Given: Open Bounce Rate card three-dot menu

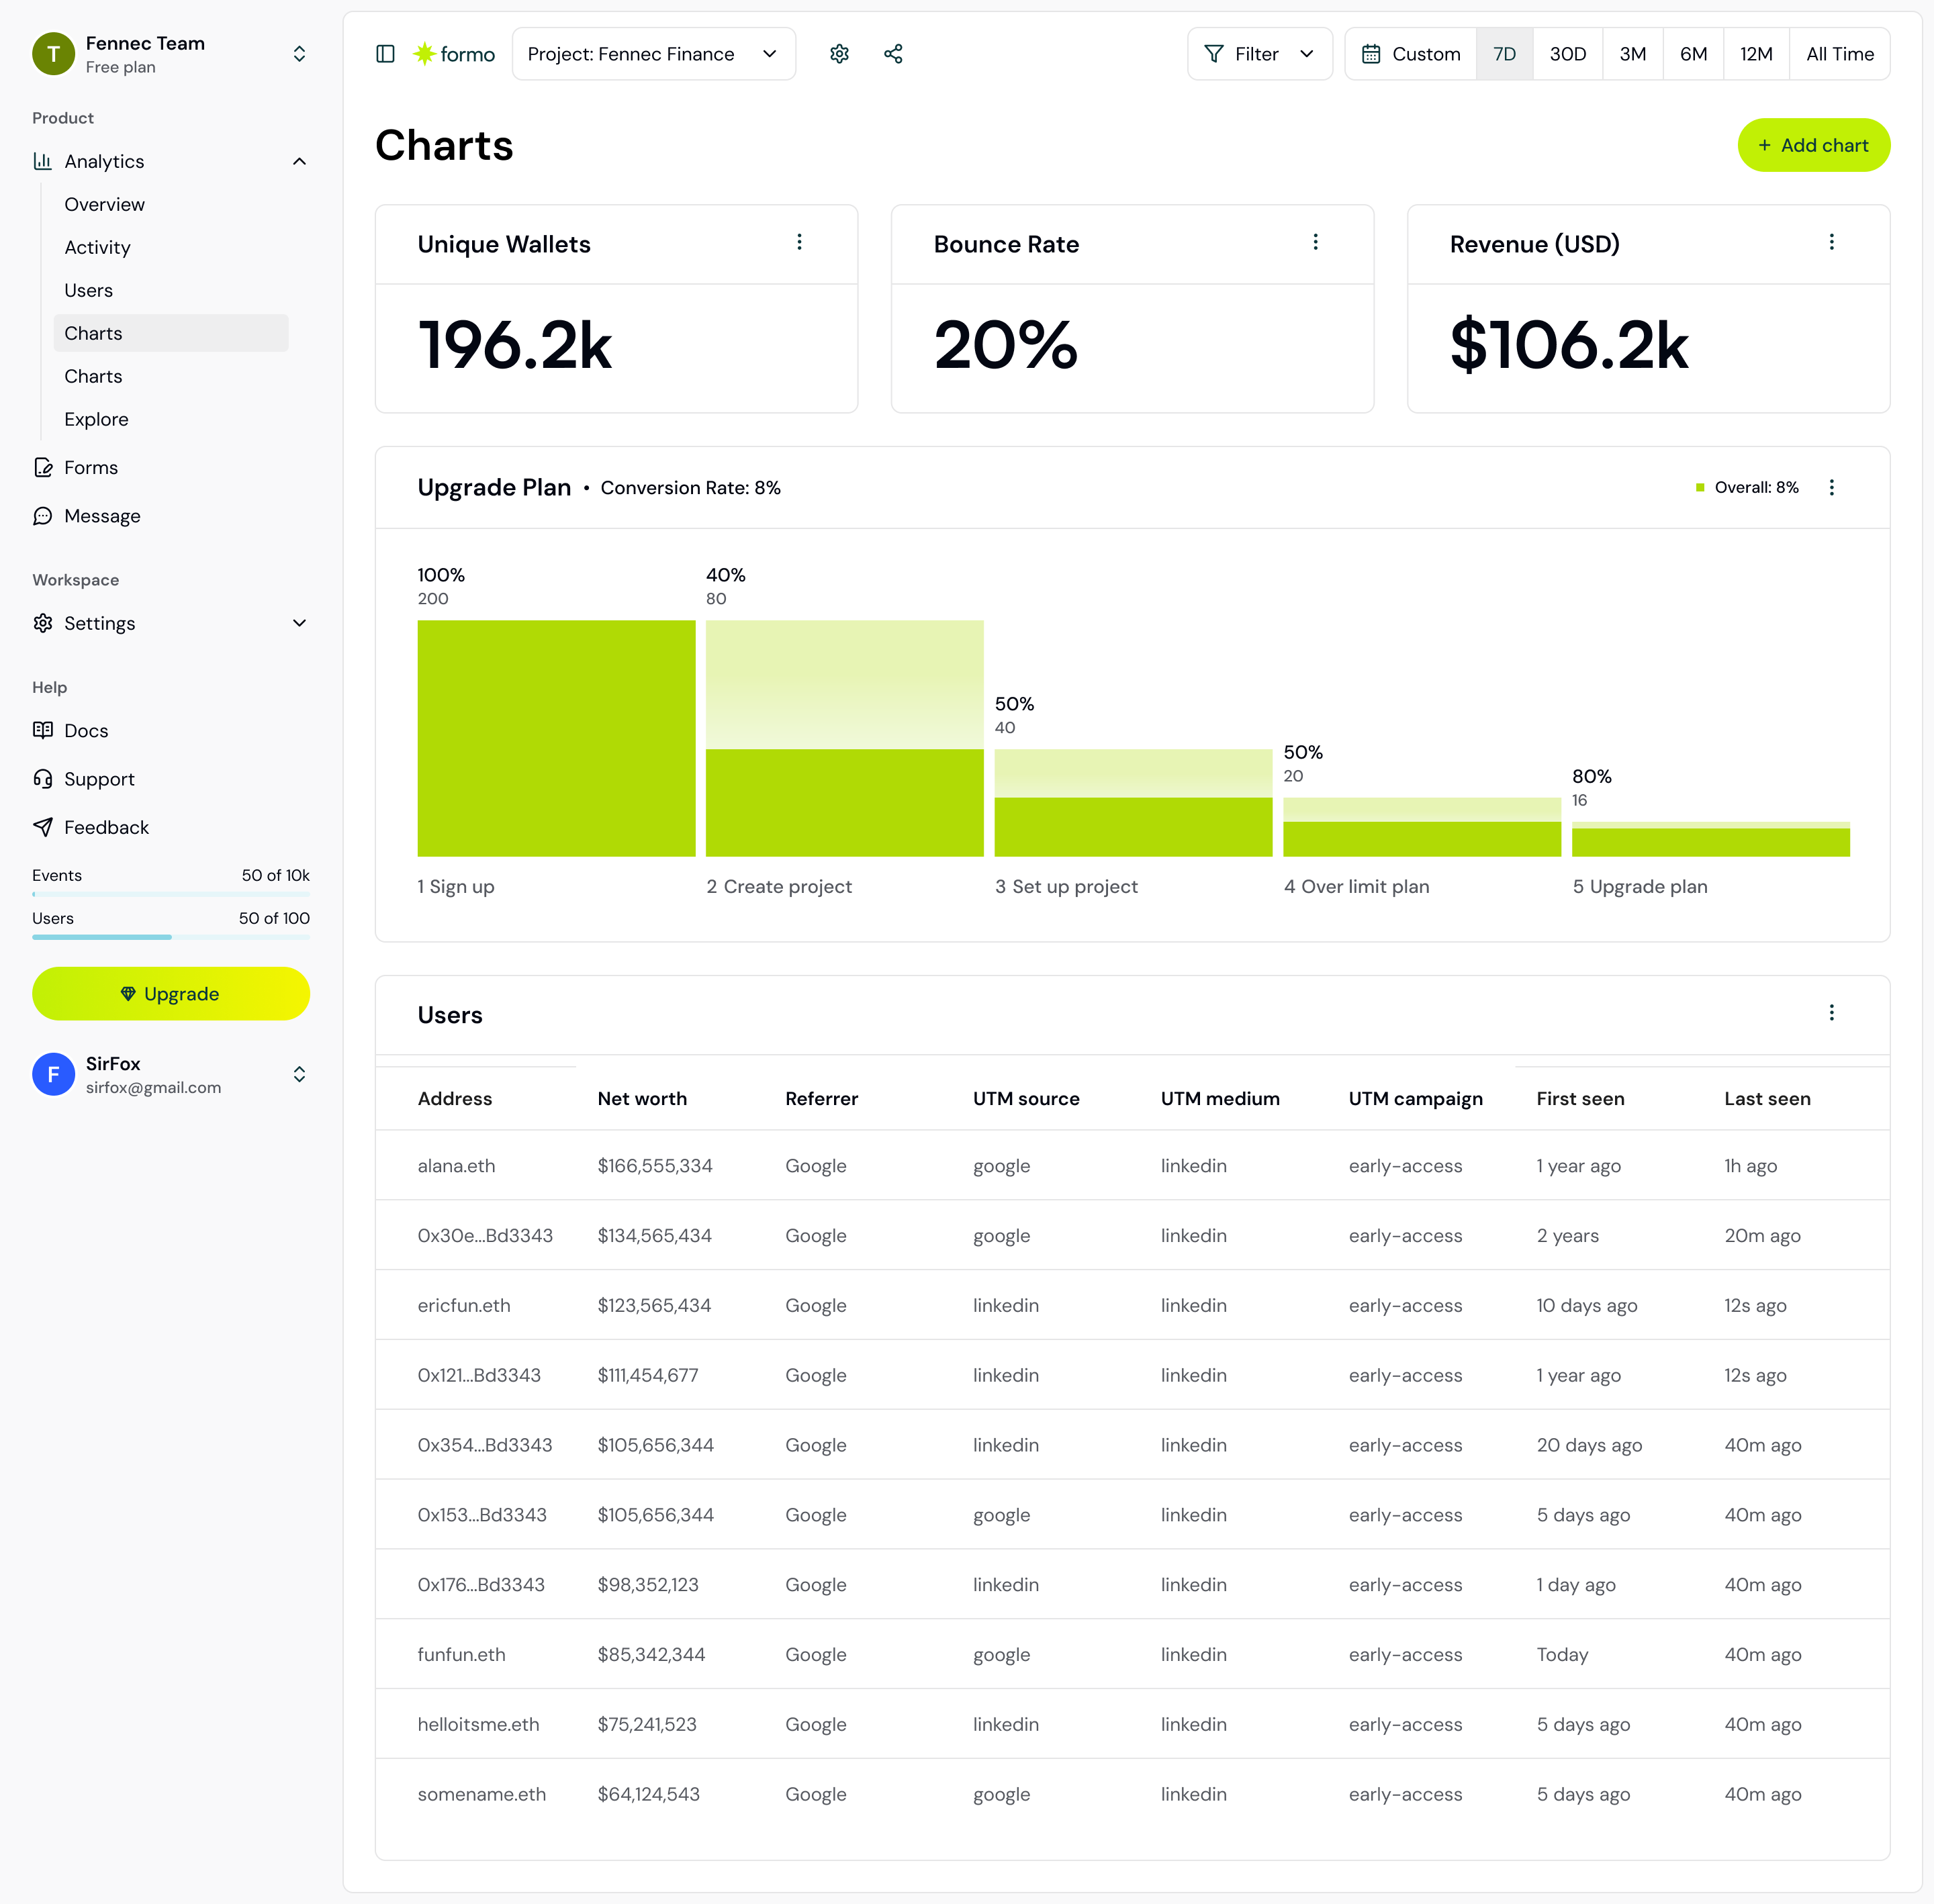Looking at the screenshot, I should coord(1315,242).
